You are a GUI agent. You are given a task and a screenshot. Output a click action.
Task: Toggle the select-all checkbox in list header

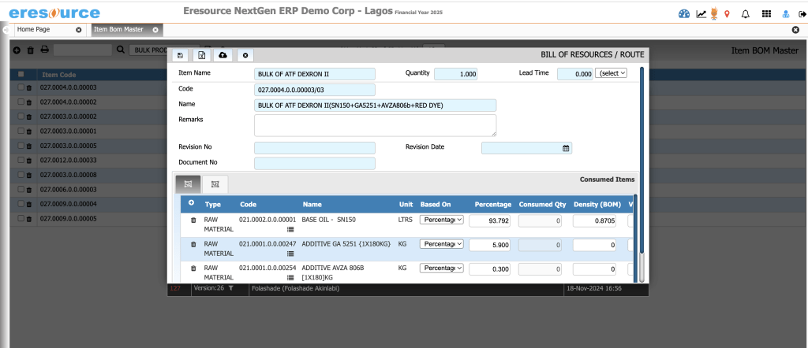[21, 74]
